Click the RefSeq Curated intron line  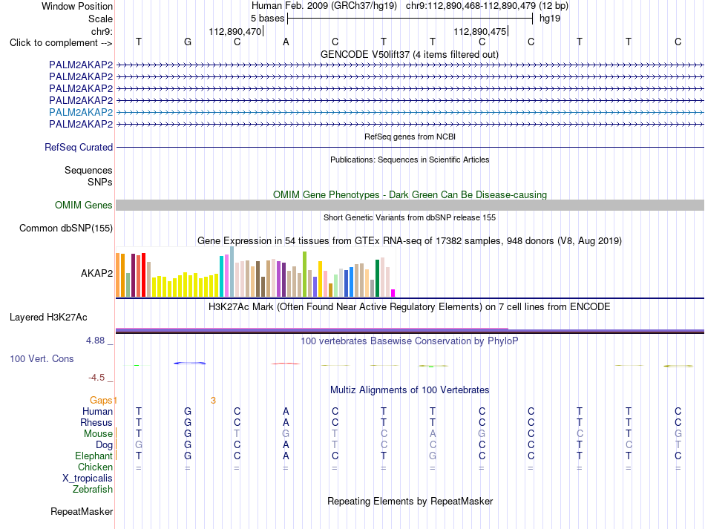(x=410, y=148)
